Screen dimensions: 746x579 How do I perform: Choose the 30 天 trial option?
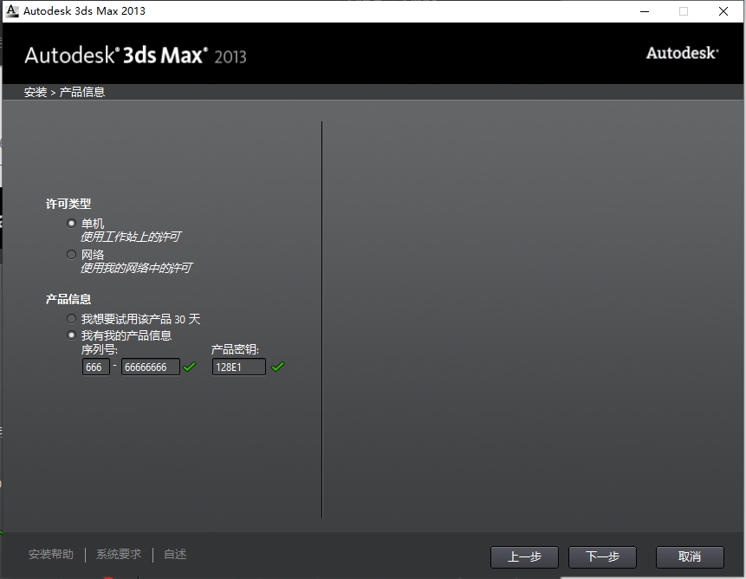[72, 319]
